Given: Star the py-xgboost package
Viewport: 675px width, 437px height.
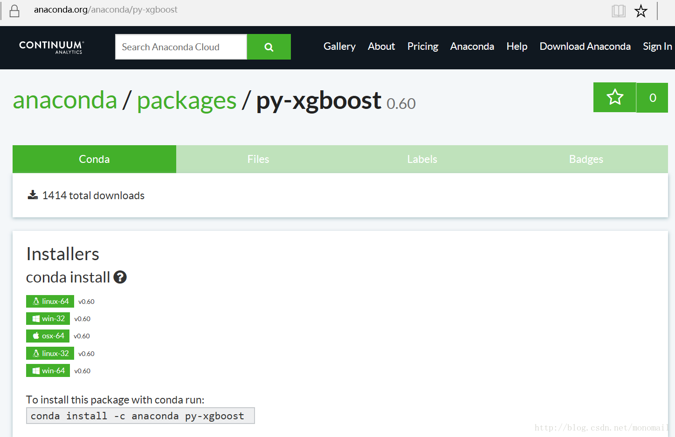Looking at the screenshot, I should coord(614,97).
